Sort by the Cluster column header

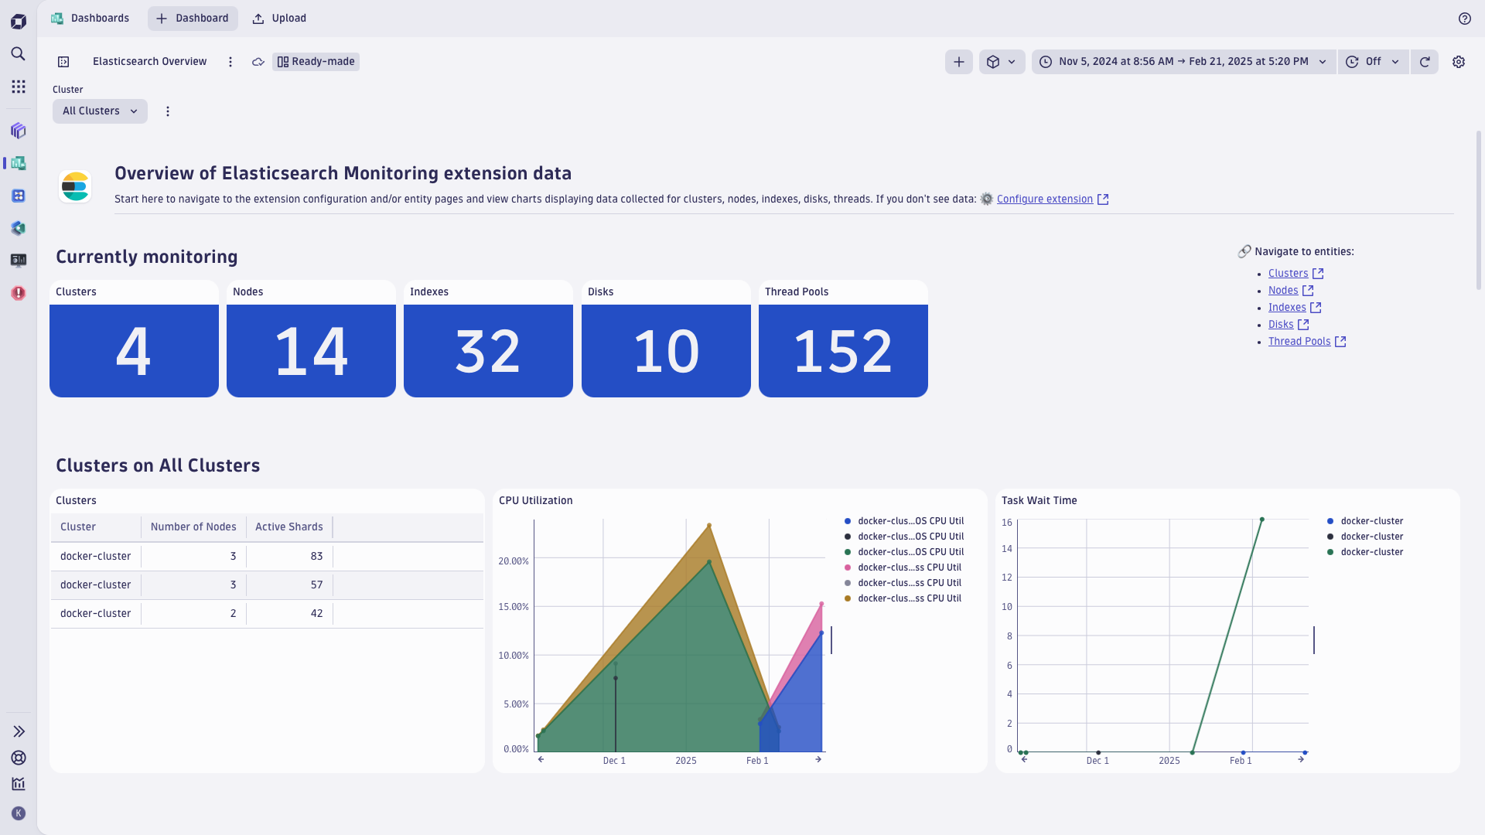coord(96,527)
